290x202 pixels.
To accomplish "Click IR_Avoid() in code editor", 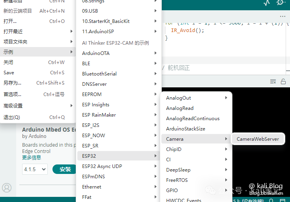I will (x=187, y=30).
